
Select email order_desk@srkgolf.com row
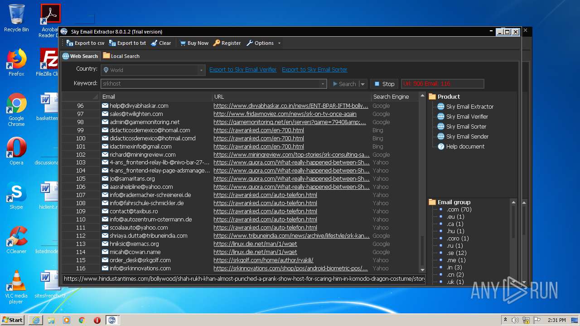[140, 260]
